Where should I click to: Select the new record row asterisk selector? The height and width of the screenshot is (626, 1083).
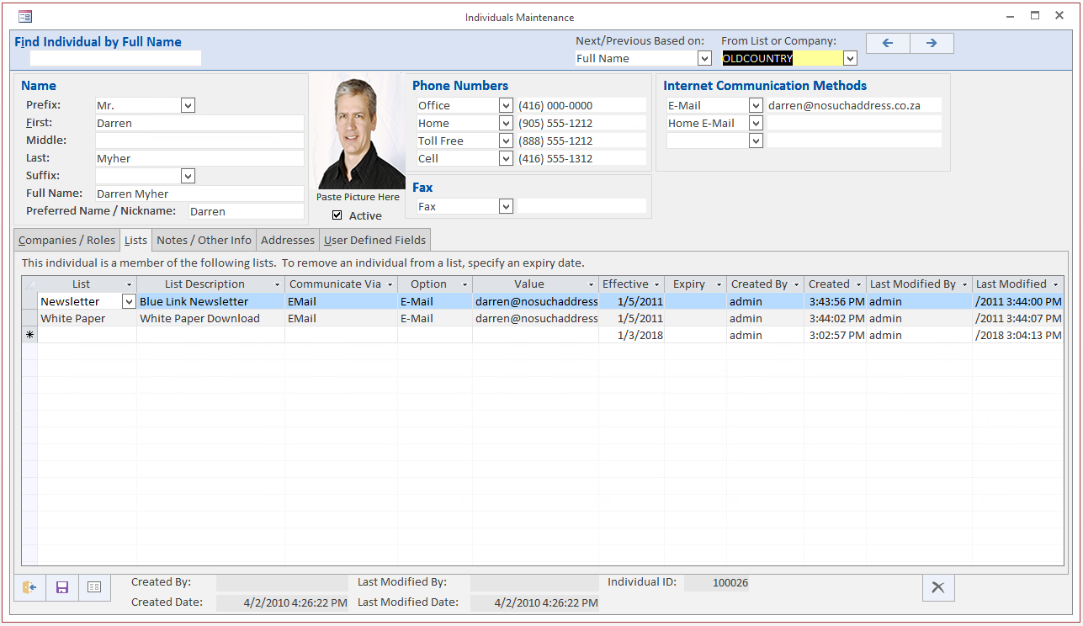[29, 335]
